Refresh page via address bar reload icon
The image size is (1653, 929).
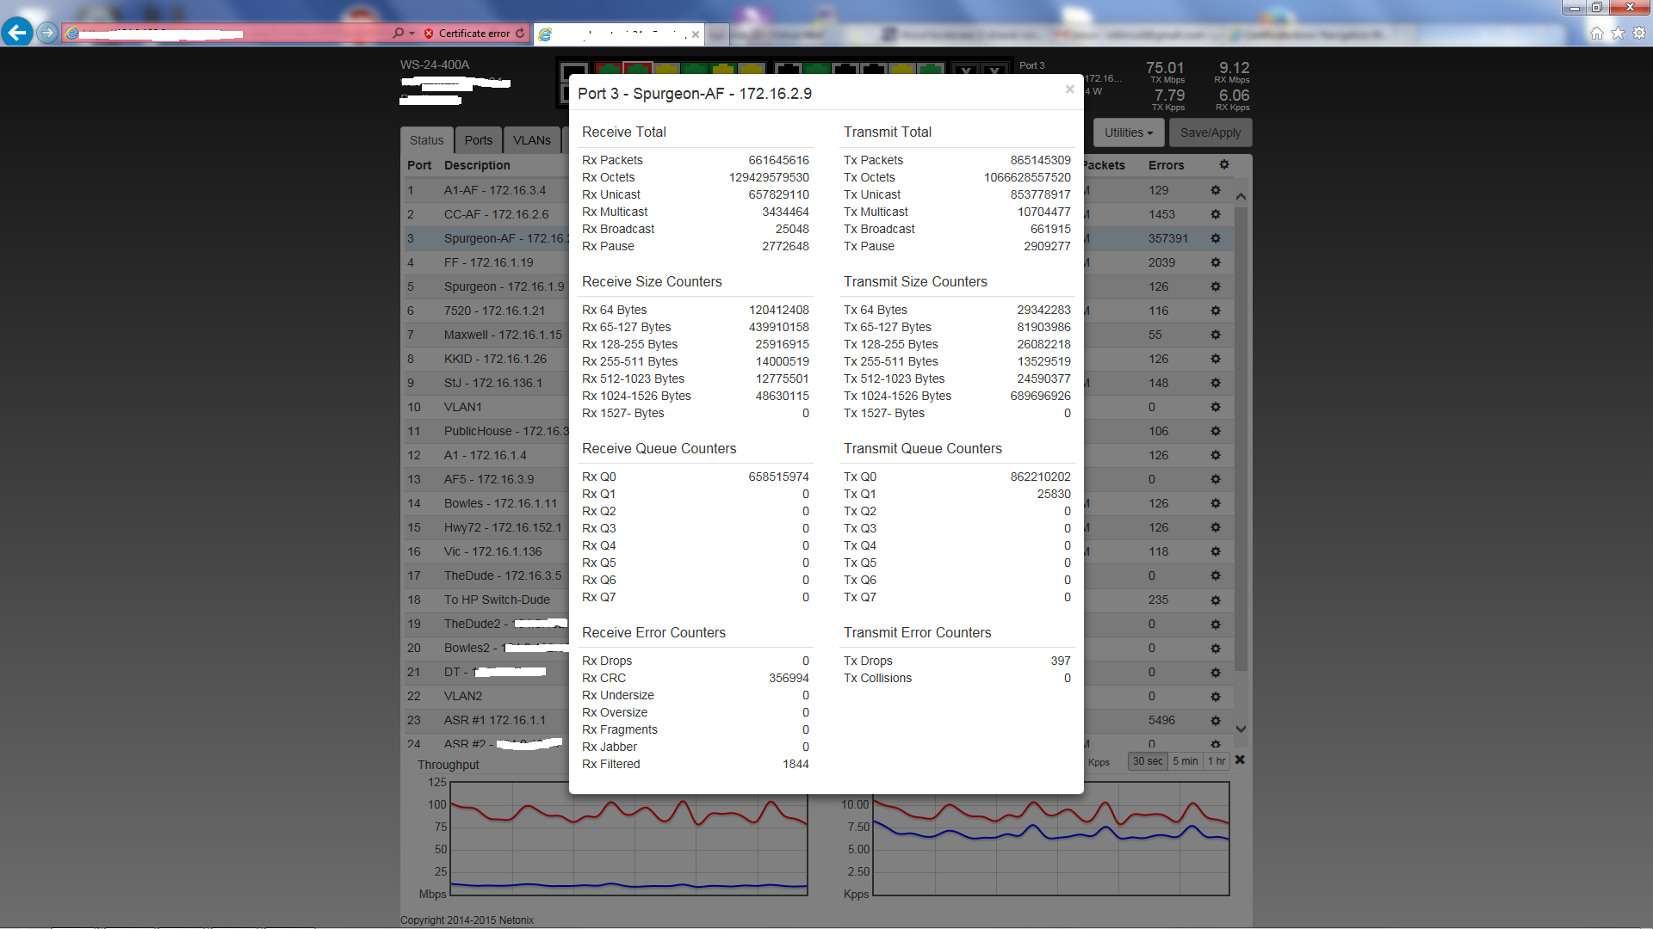tap(520, 33)
